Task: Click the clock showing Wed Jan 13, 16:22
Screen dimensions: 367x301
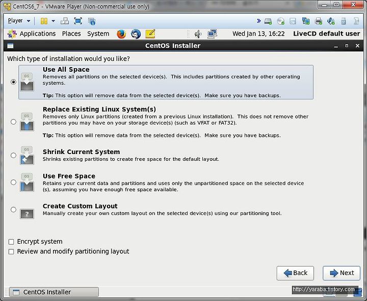Action: [258, 34]
